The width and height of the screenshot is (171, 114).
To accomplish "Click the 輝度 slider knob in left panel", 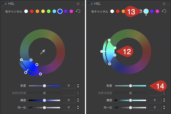I will (x=44, y=100).
